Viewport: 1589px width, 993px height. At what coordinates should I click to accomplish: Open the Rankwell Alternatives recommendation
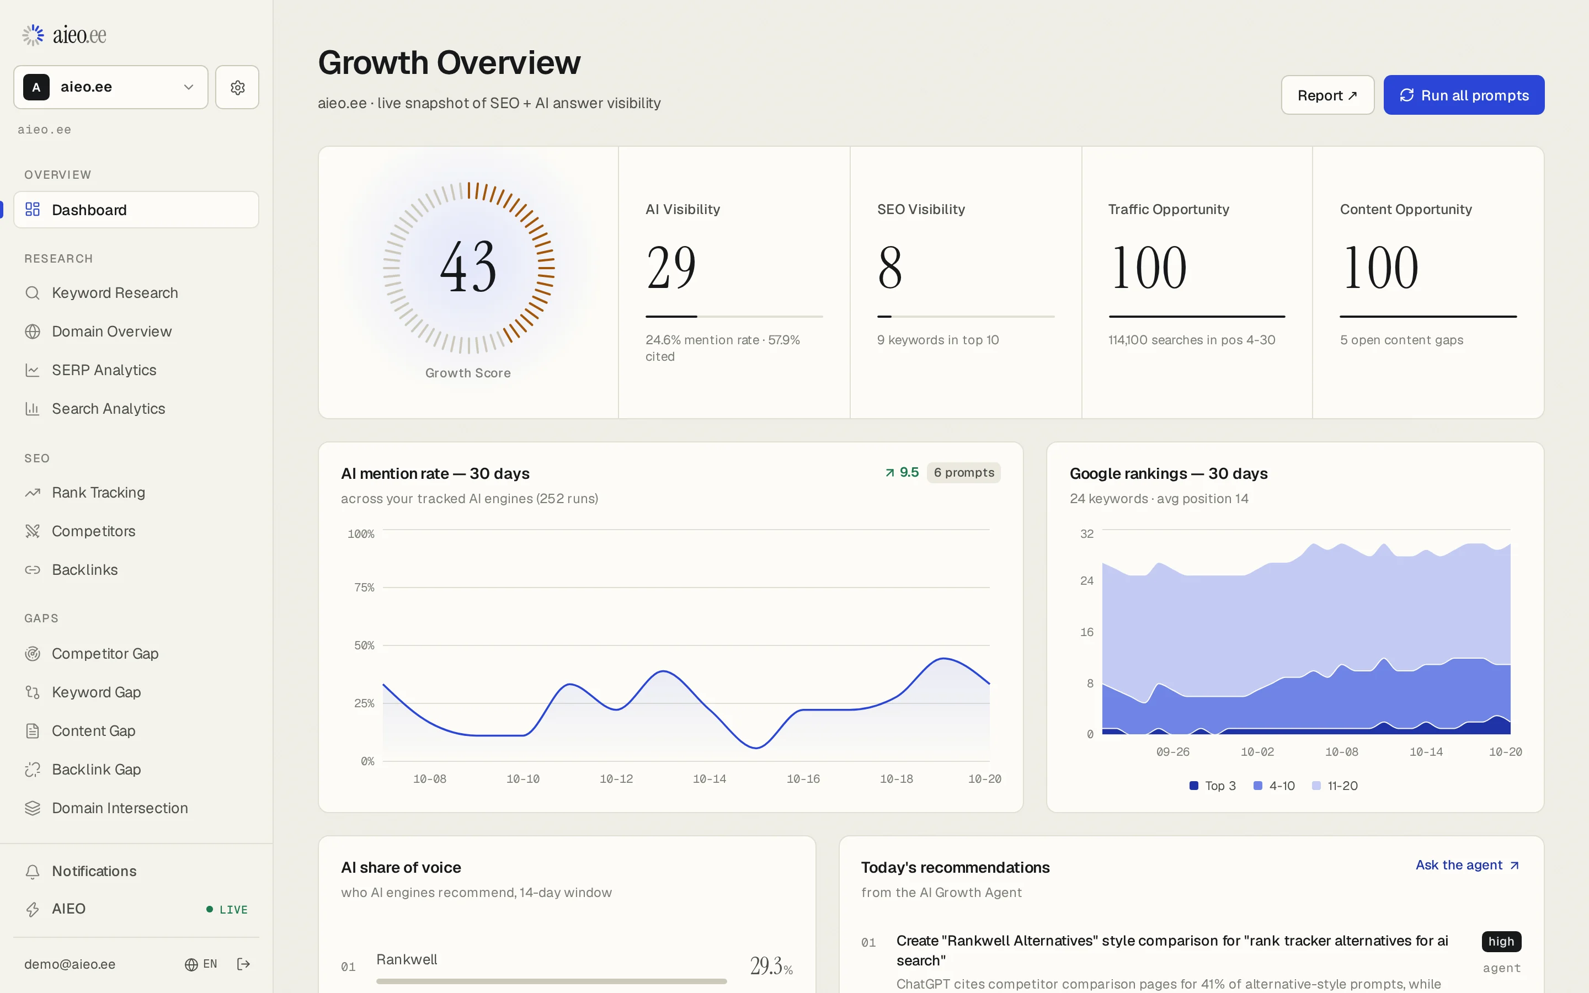1172,951
